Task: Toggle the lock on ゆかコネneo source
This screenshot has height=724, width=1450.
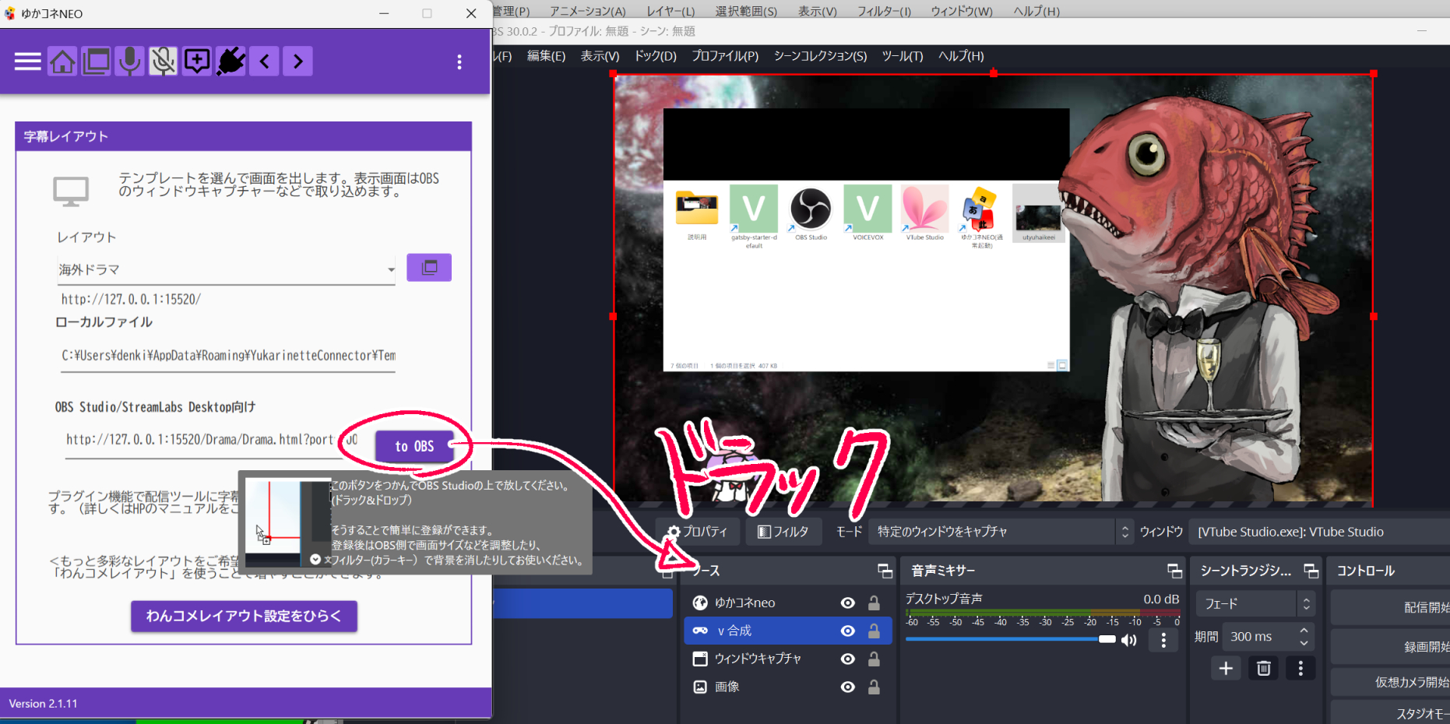Action: [x=875, y=603]
